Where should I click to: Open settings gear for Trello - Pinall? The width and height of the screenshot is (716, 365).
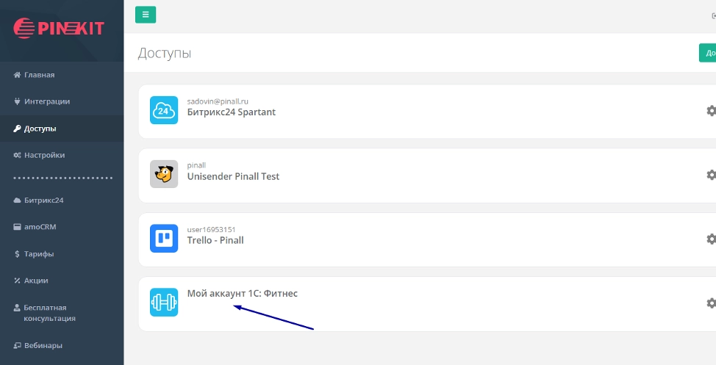tap(711, 239)
